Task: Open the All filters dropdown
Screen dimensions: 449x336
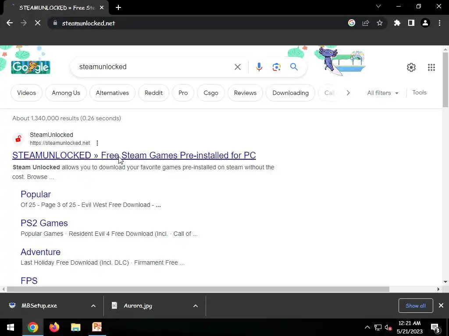Action: pyautogui.click(x=382, y=93)
